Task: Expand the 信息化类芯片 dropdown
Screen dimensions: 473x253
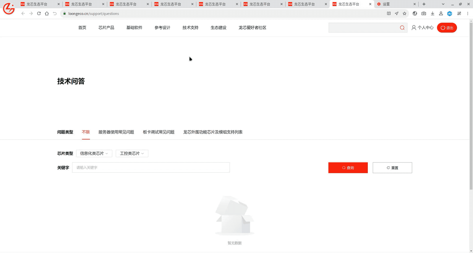Action: [94, 153]
